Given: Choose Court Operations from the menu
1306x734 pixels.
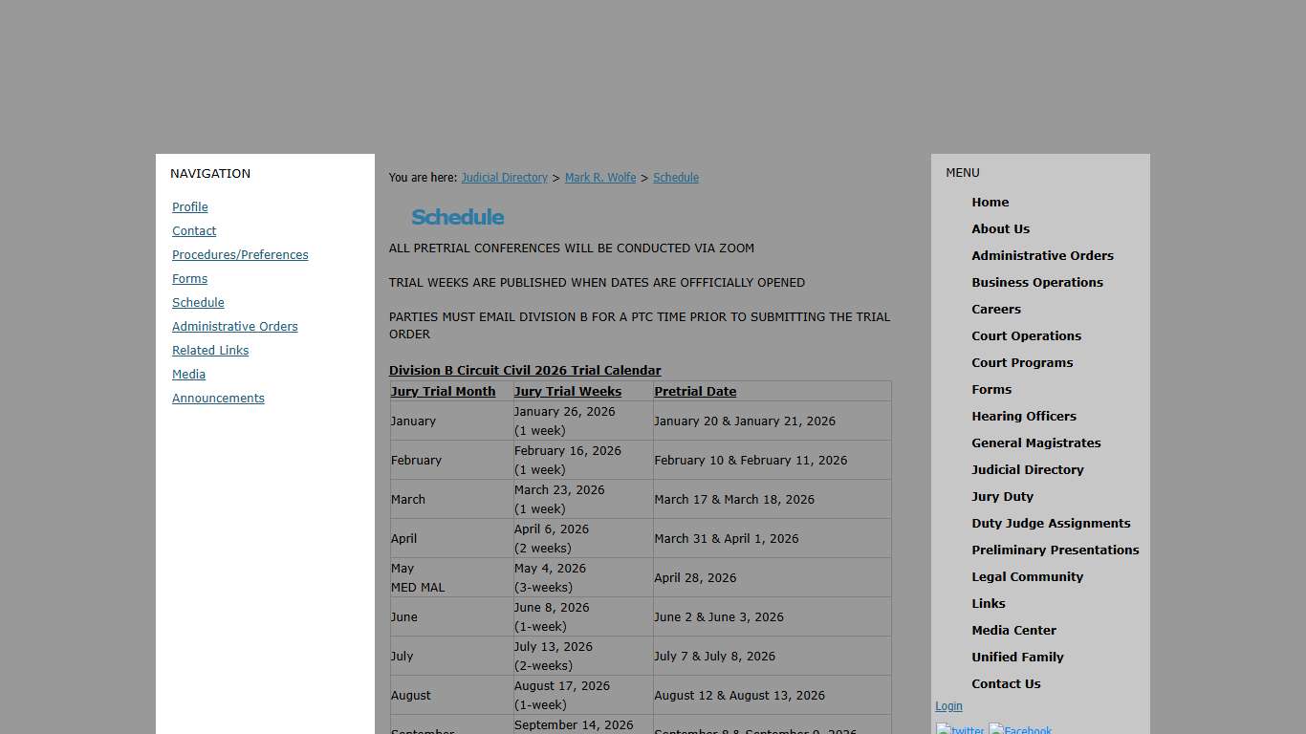Looking at the screenshot, I should coord(1026,335).
